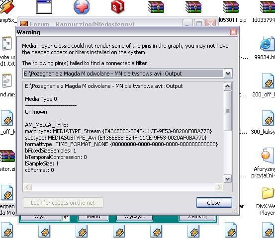
Task: Open WinRAR archive icon right of red S icon
Action: 156,6
